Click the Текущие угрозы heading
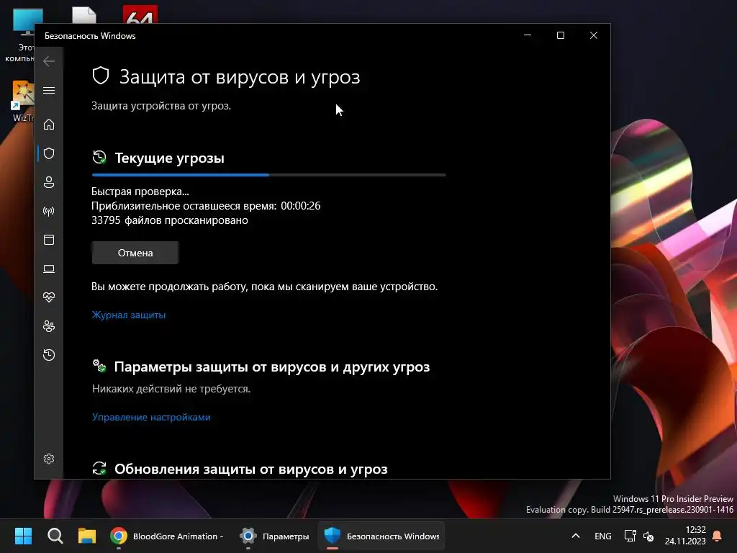 169,158
